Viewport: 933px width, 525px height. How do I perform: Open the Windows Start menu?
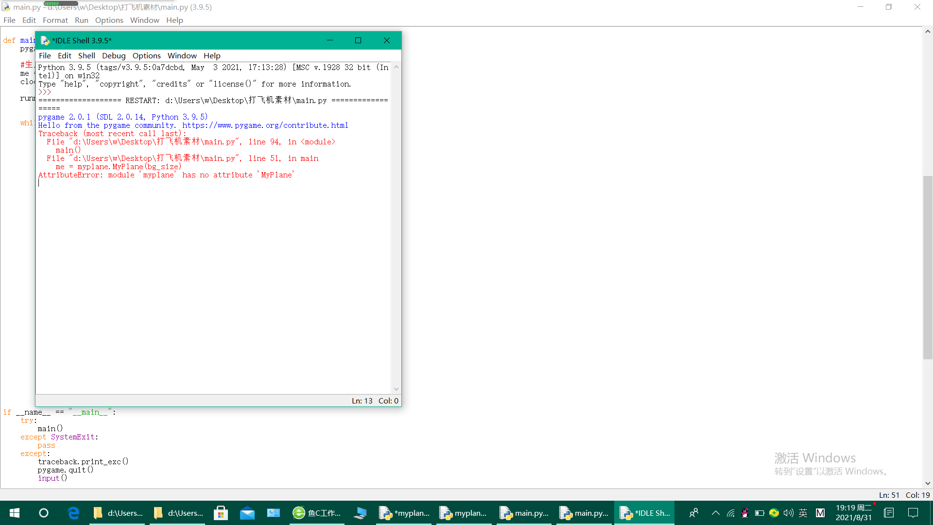[15, 513]
